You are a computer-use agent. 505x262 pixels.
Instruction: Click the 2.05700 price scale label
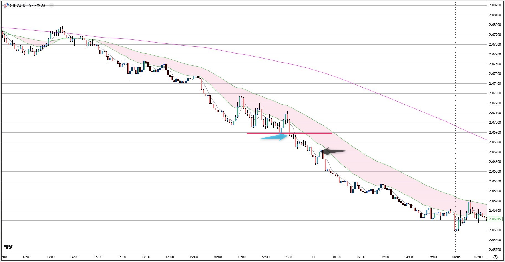[495, 250]
